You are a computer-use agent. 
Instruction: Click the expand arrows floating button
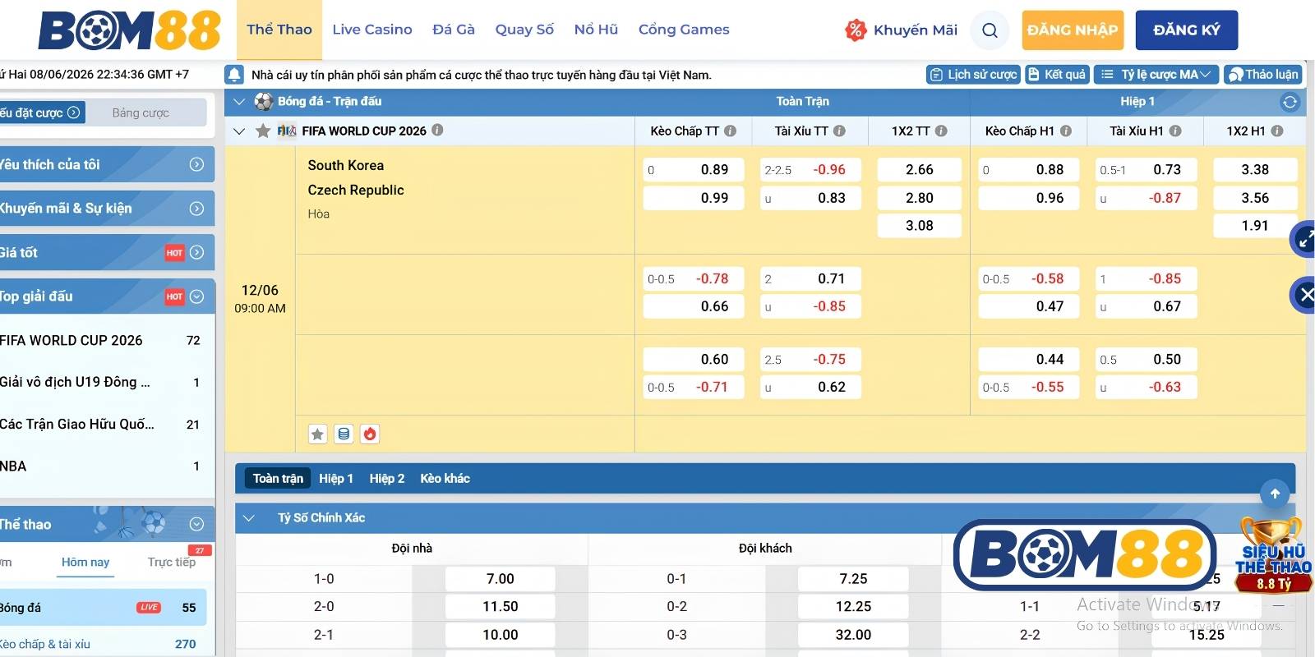(x=1303, y=240)
